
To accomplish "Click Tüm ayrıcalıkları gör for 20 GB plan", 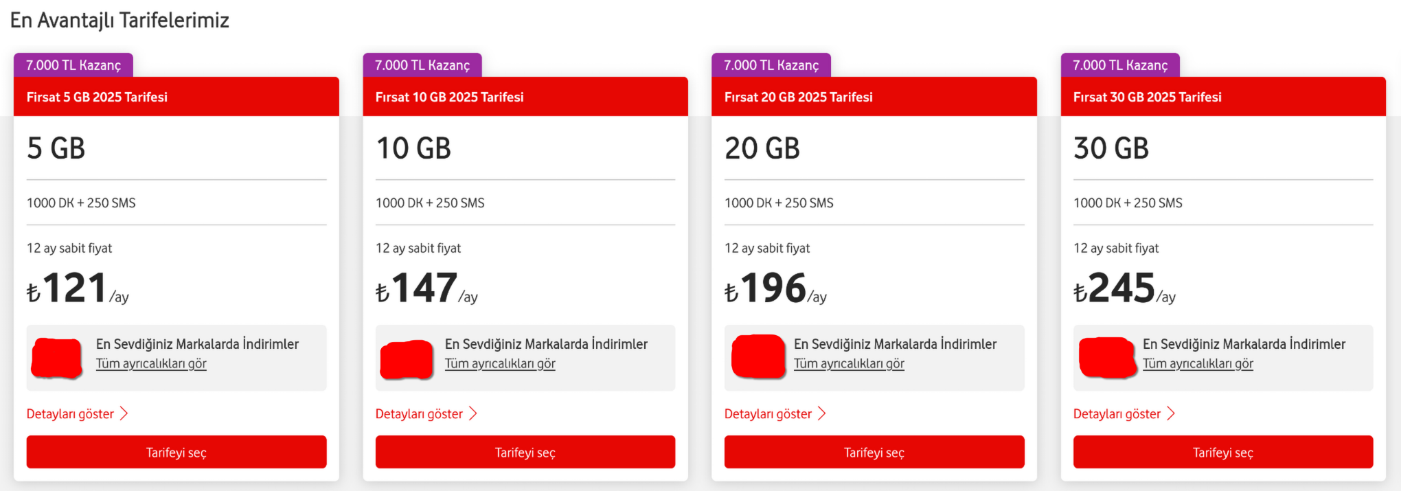I will (x=849, y=363).
